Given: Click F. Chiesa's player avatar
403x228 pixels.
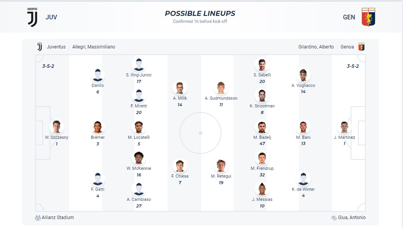Looking at the screenshot, I should coord(180,165).
